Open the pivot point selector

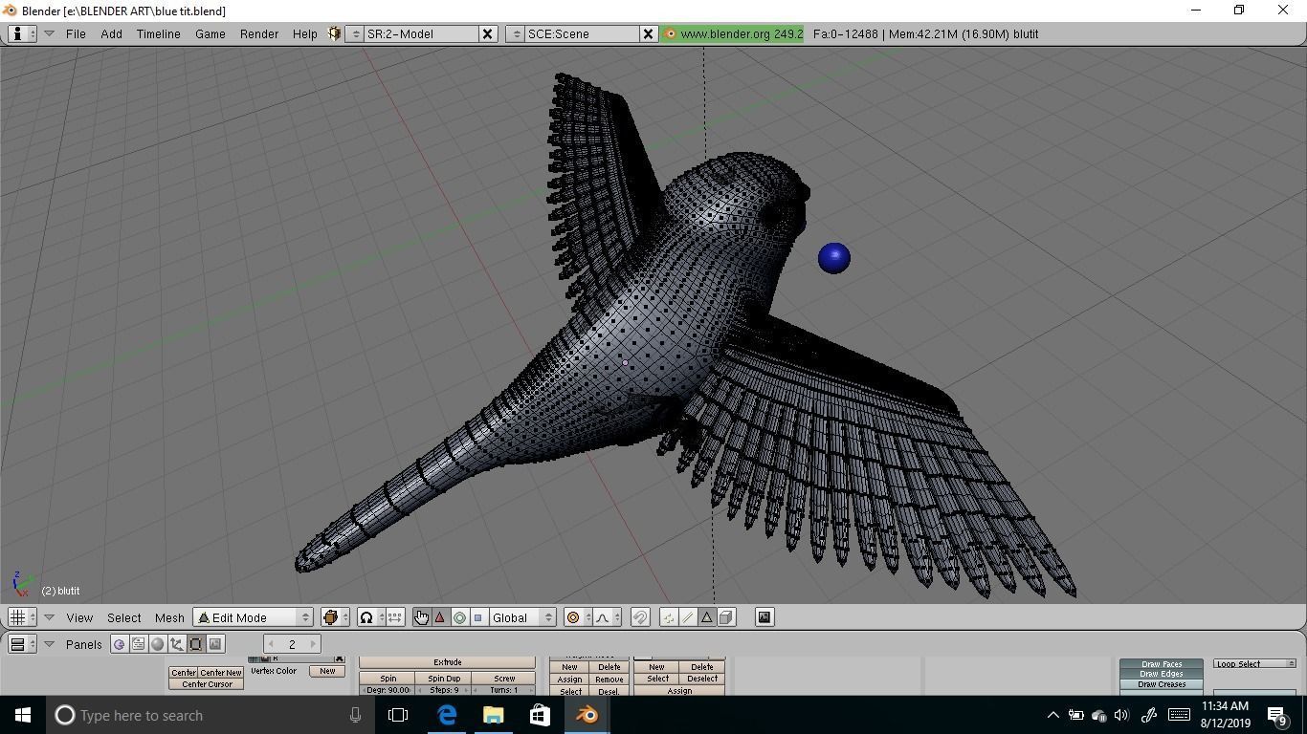[x=369, y=617]
